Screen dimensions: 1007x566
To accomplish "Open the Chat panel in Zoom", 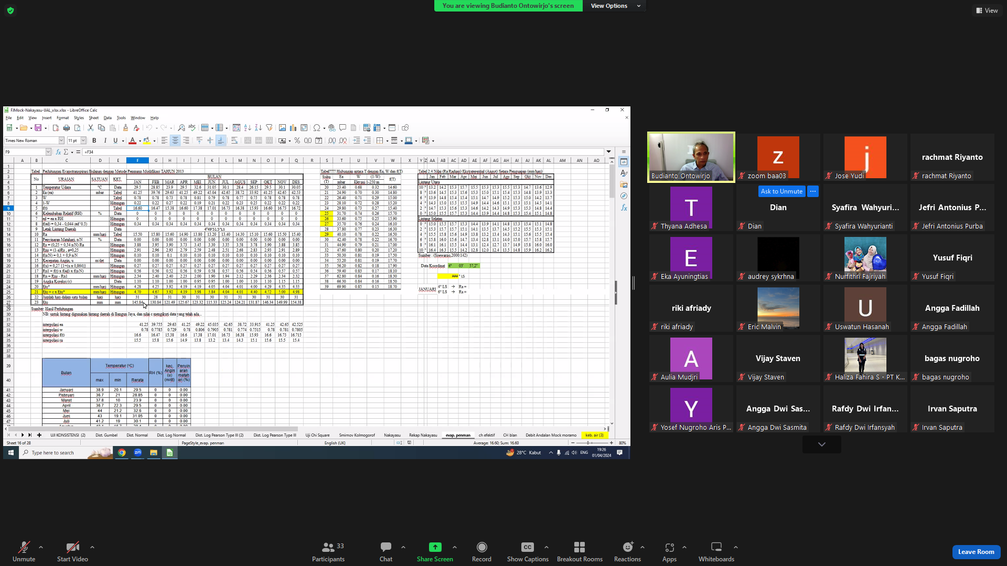I will coord(386,552).
